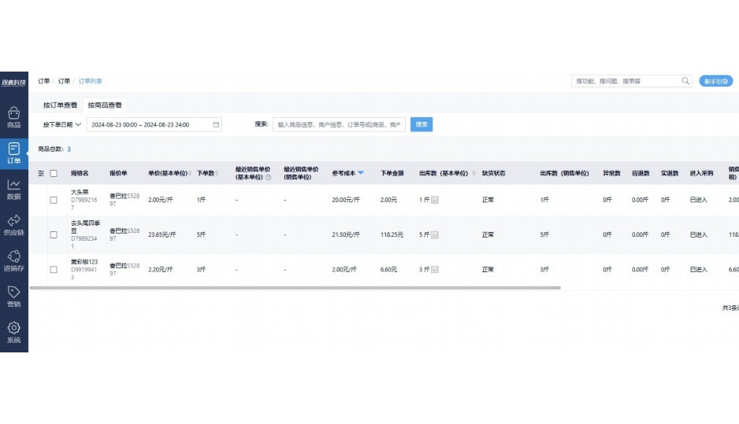Click the magnifier icon in top search box
739x424 pixels.
pos(684,81)
